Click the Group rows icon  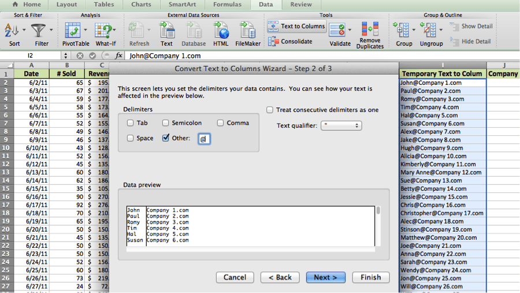[401, 29]
